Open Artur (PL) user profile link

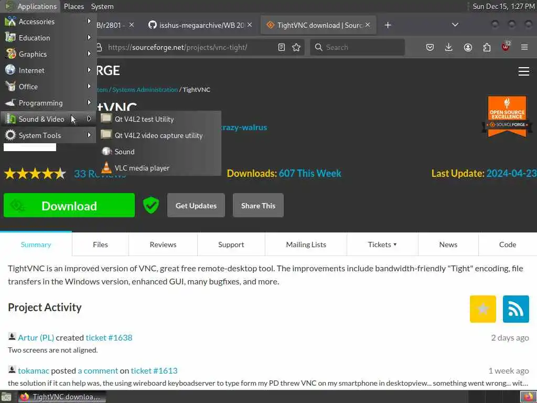36,337
